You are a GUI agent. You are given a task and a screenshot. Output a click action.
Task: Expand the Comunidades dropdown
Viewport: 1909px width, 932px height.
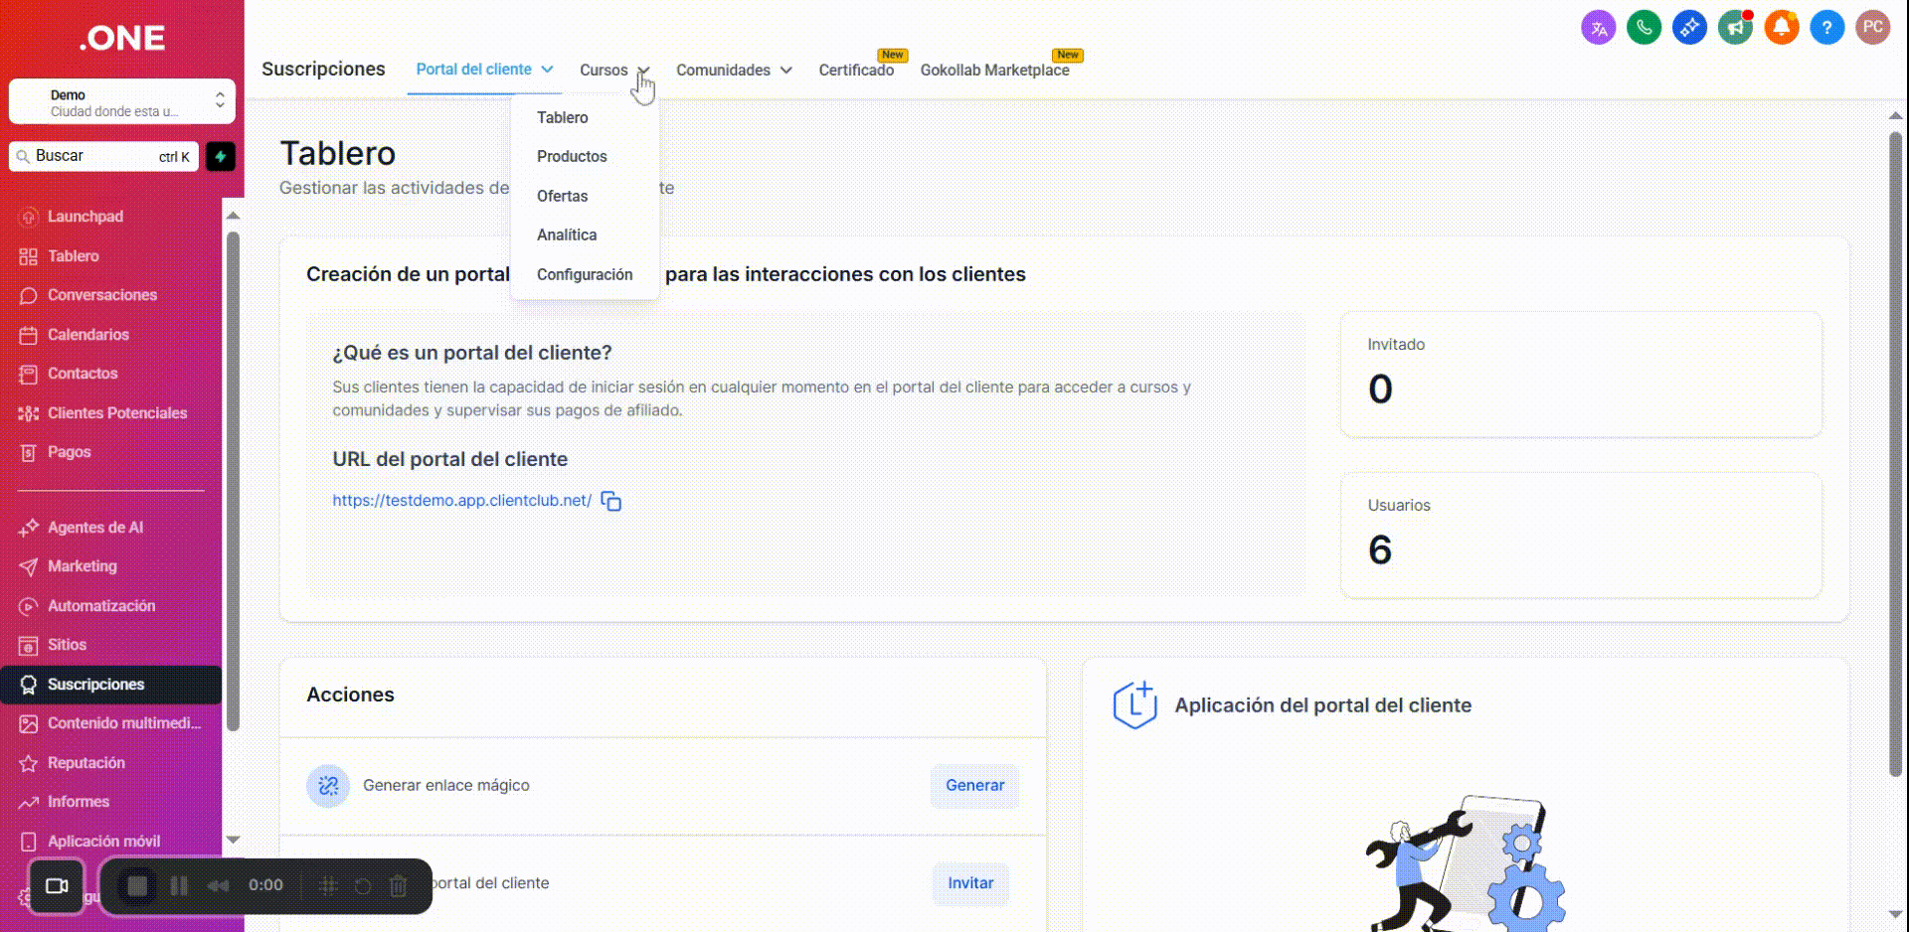tap(734, 71)
